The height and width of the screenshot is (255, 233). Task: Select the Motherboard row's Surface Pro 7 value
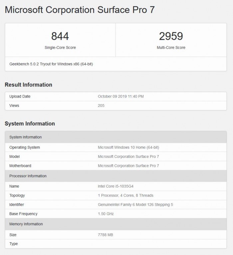click(128, 166)
